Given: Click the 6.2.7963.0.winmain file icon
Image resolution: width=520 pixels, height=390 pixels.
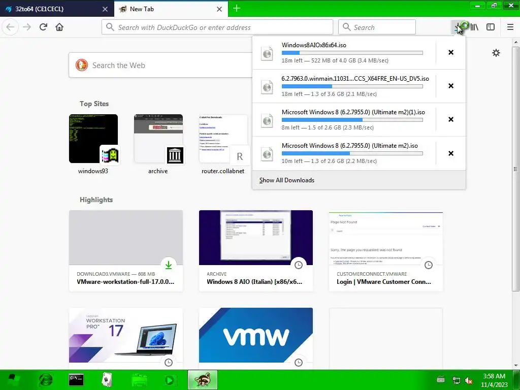Looking at the screenshot, I should 267,87.
